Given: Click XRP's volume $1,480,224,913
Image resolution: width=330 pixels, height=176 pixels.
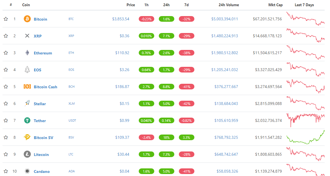Looking at the screenshot, I should pos(225,36).
